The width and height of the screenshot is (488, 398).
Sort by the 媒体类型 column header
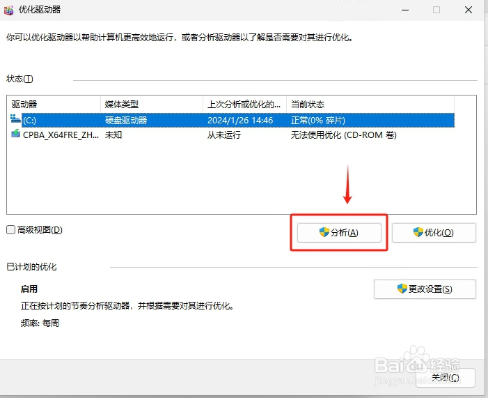click(152, 104)
